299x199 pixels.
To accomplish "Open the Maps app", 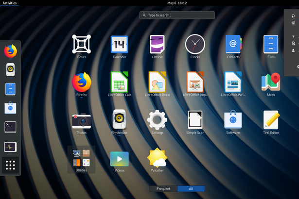I will (x=271, y=84).
